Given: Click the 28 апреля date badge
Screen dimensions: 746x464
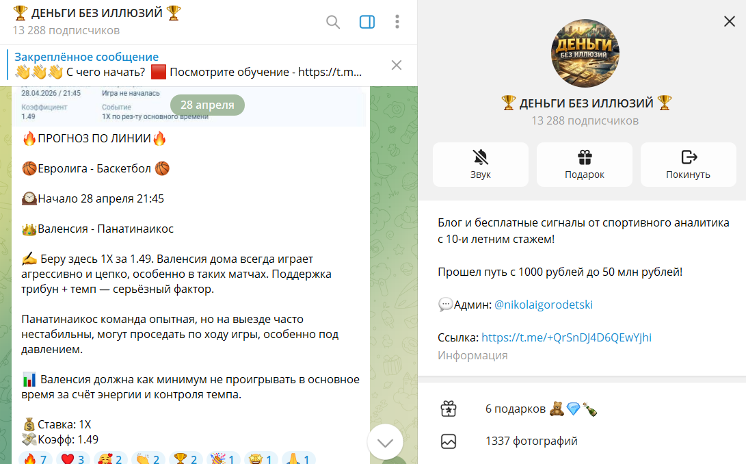Looking at the screenshot, I should pyautogui.click(x=207, y=105).
